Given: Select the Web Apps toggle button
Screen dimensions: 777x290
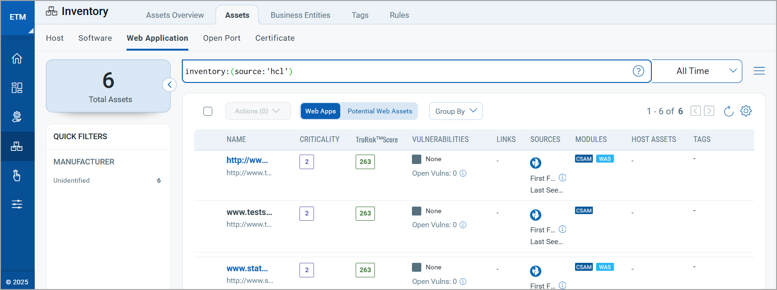Looking at the screenshot, I should 321,111.
